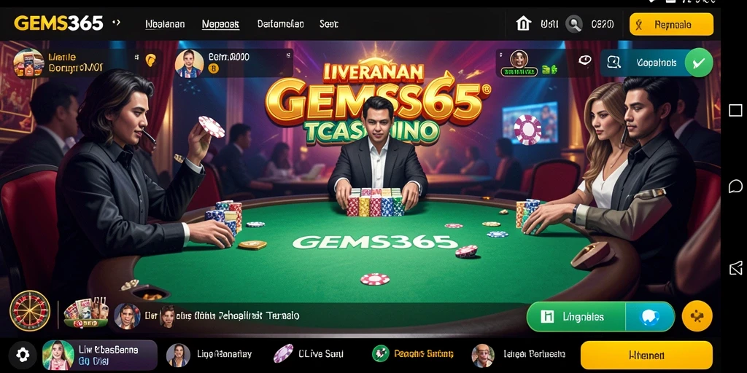747x373 pixels.
Task: Open the roulette wheel game icon
Action: pos(29,310)
